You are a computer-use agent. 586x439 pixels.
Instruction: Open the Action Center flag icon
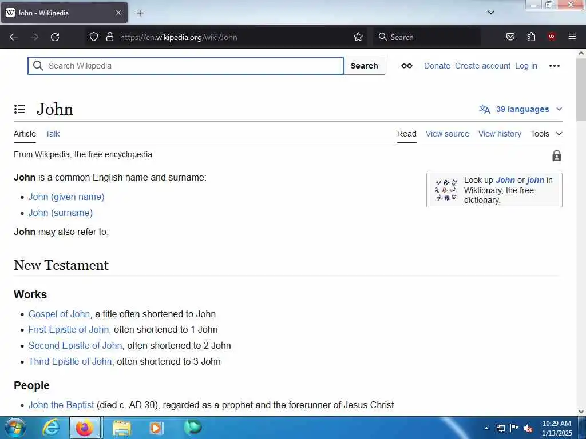(514, 428)
